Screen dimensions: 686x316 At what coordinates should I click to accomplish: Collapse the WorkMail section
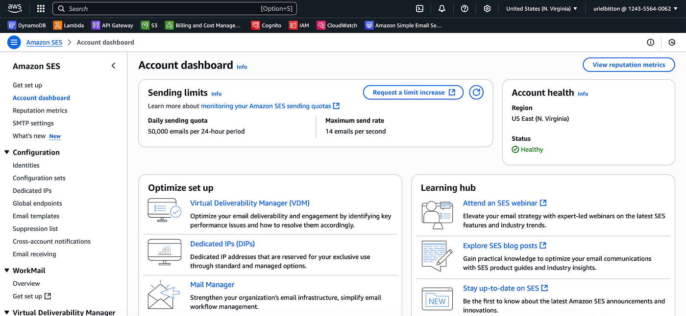tap(6, 270)
